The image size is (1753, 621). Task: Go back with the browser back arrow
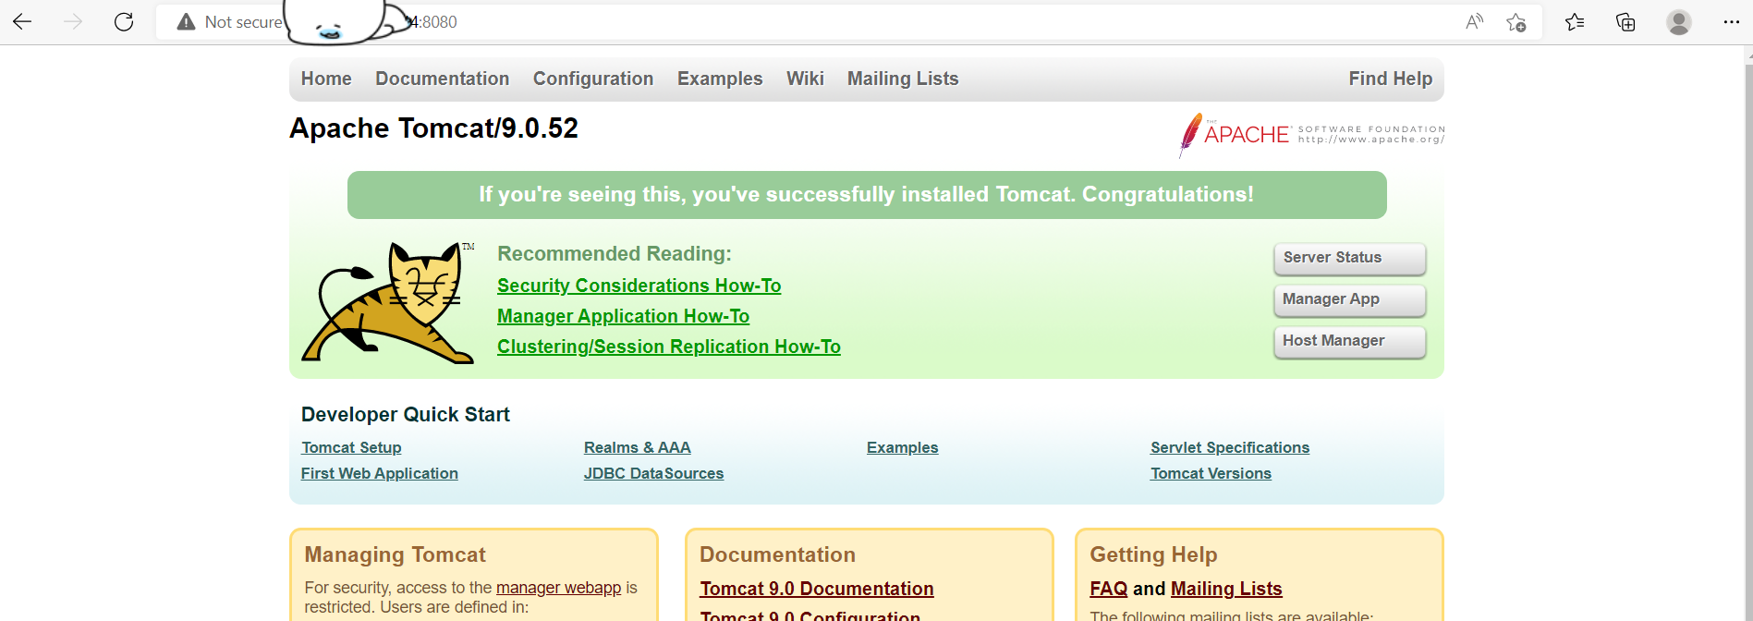(22, 21)
